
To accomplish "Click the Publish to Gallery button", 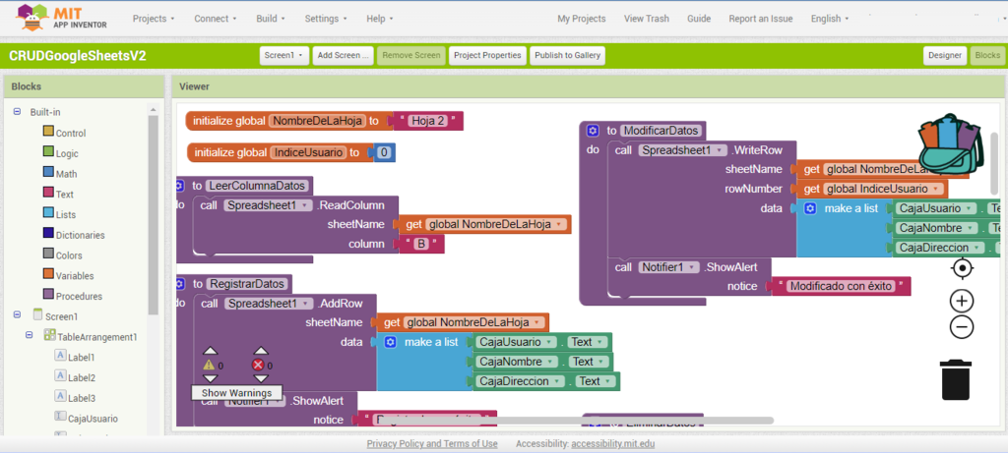I will click(567, 55).
